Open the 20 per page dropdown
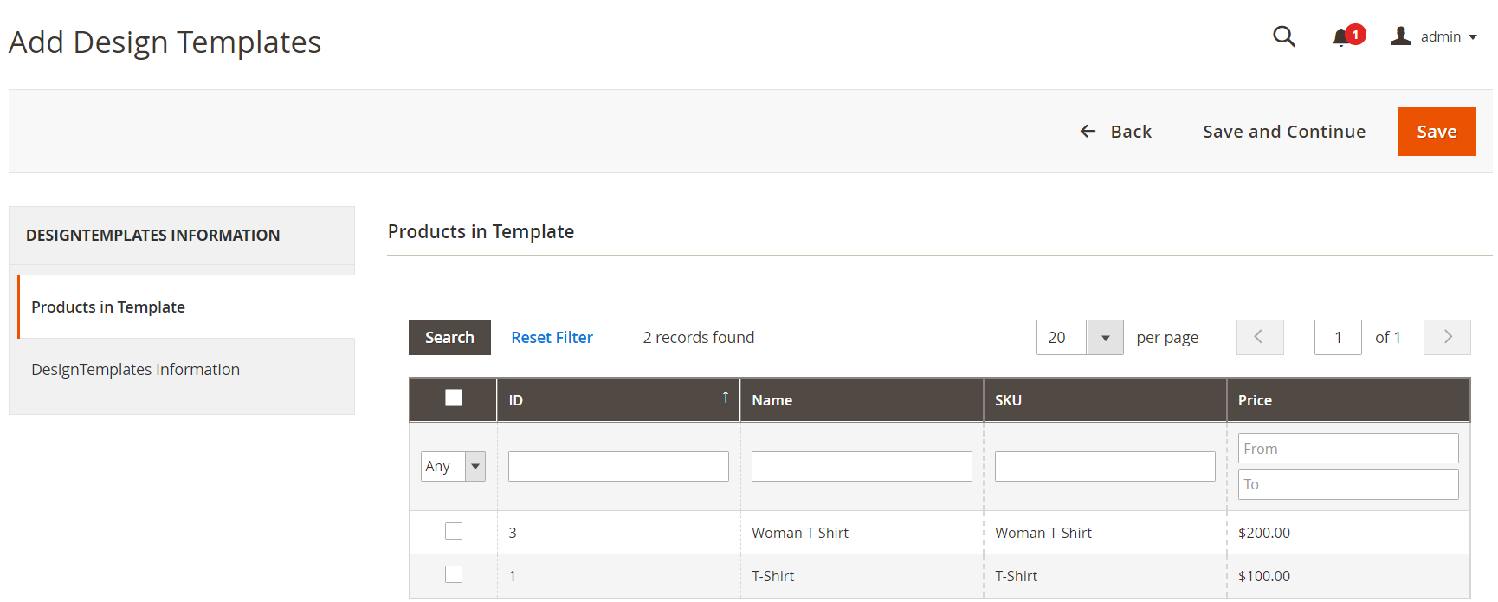Image resolution: width=1498 pixels, height=602 pixels. click(x=1104, y=338)
